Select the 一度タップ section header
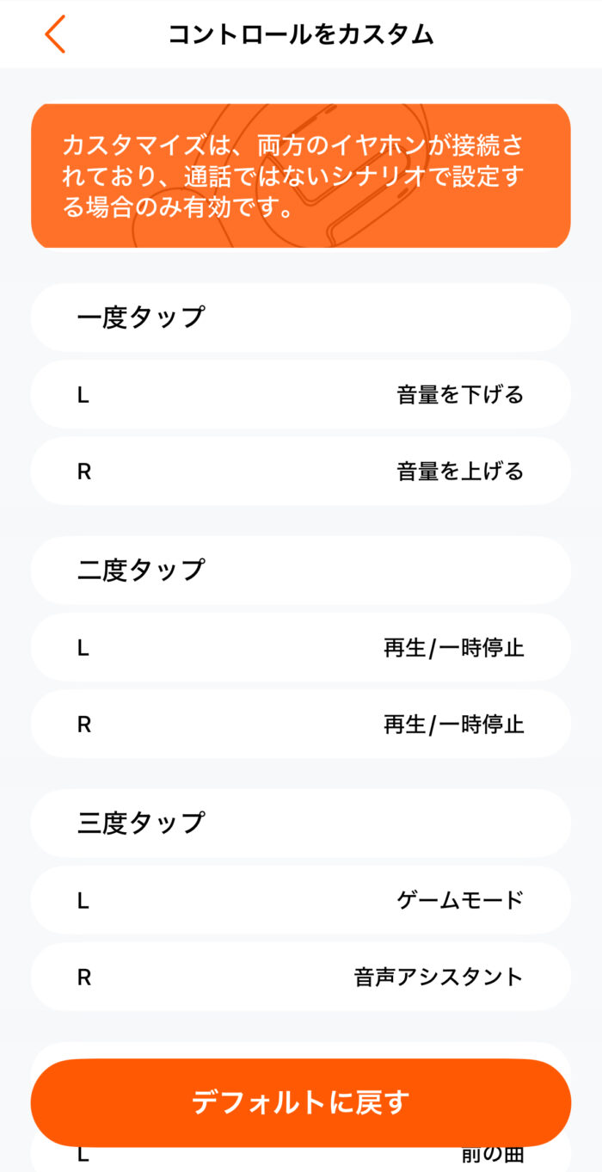The height and width of the screenshot is (1172, 602). tap(141, 318)
